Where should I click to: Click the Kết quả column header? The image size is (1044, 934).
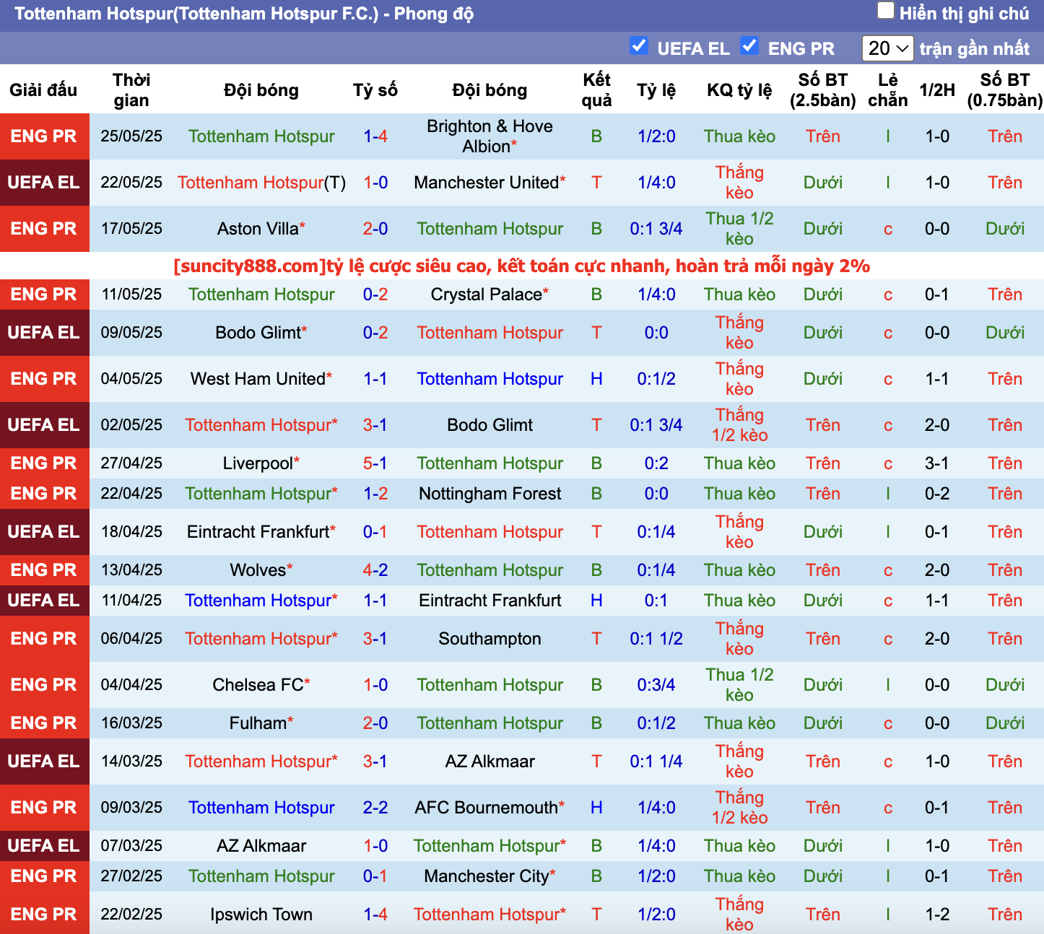(x=596, y=90)
